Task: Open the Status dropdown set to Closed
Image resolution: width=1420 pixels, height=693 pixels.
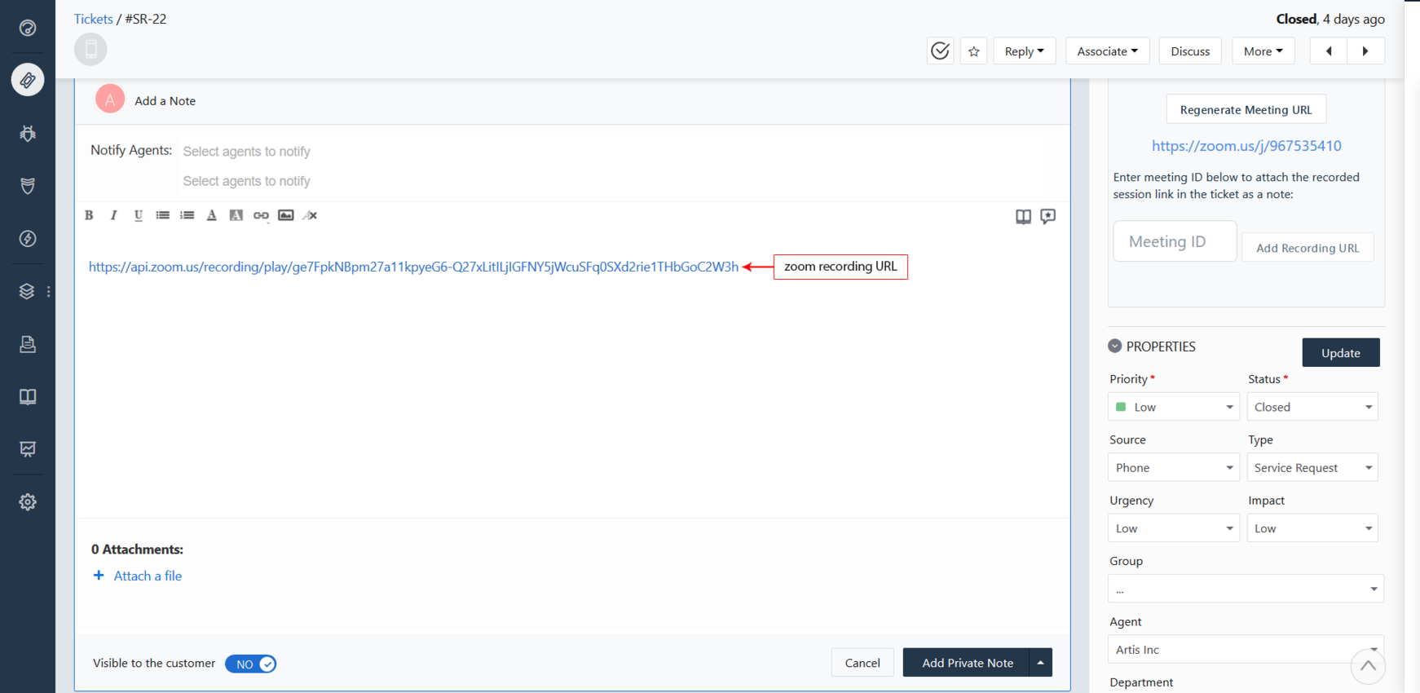Action: coord(1312,407)
